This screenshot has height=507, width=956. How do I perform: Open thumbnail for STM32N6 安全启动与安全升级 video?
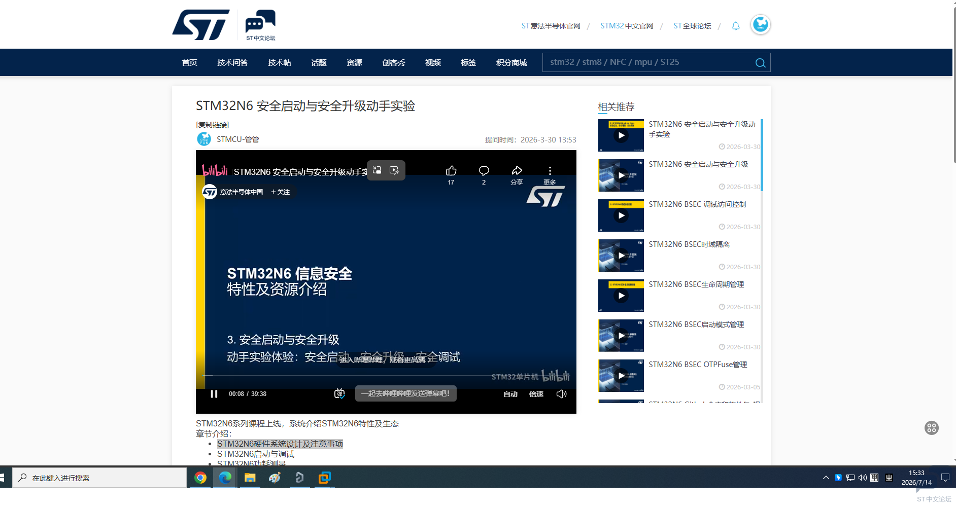point(621,175)
